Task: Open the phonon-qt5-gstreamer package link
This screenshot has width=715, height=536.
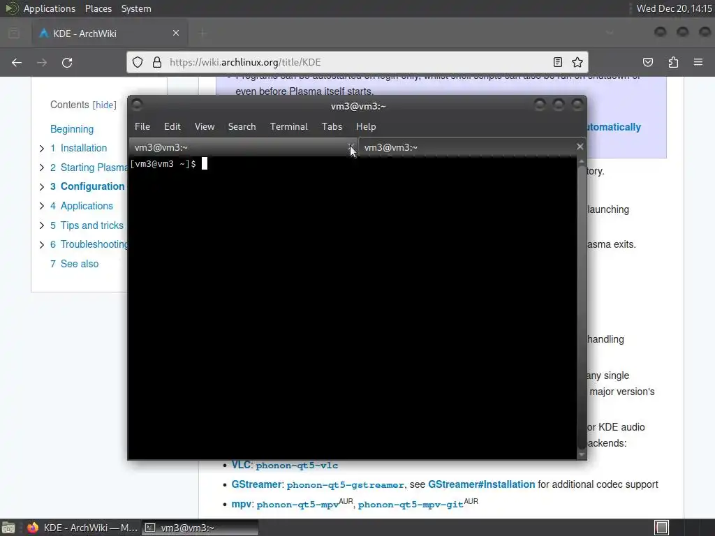Action: point(345,485)
